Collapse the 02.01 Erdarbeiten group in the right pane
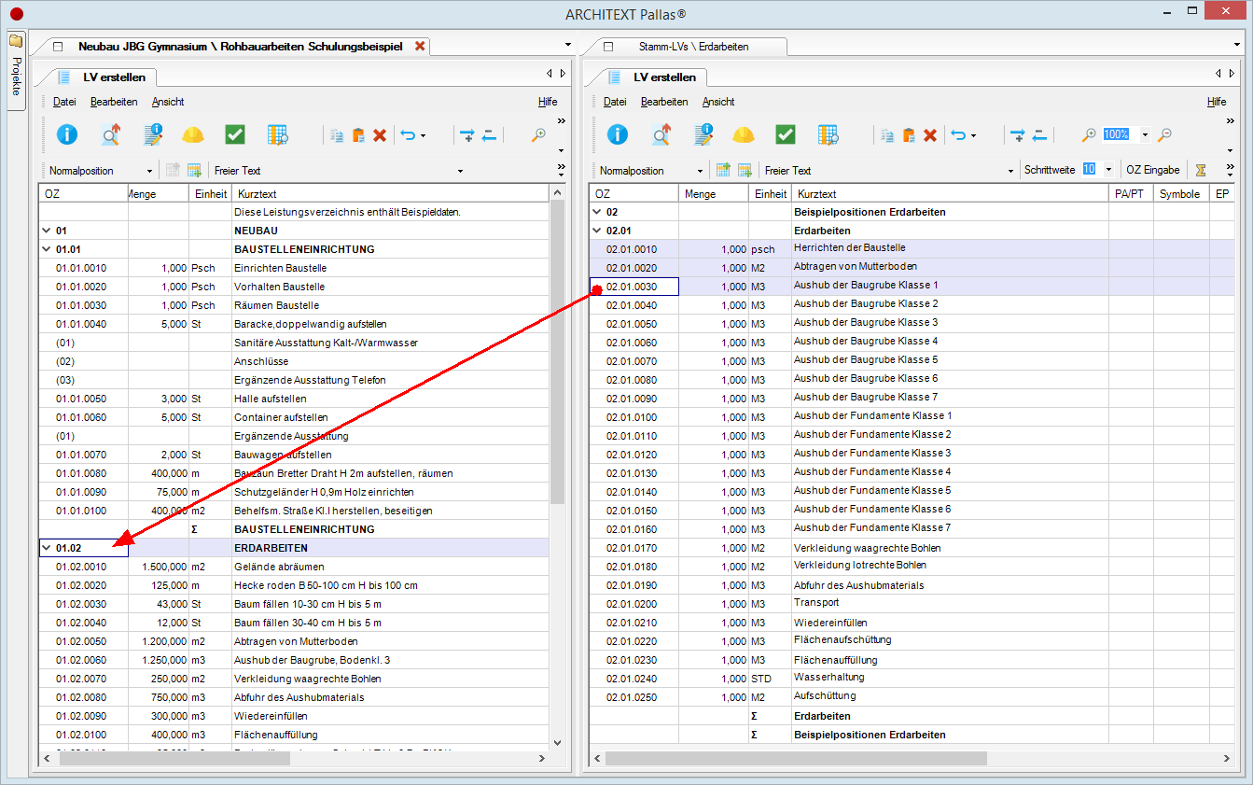Screen dimensions: 1253x785 pyautogui.click(x=596, y=231)
